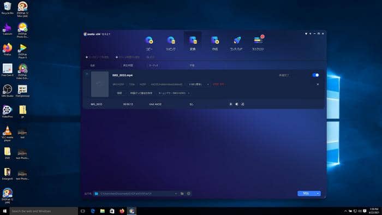Image resolution: width=382 pixels, height=215 pixels.
Task: Open VLC media player desktop shortcut
Action: (x=7, y=134)
